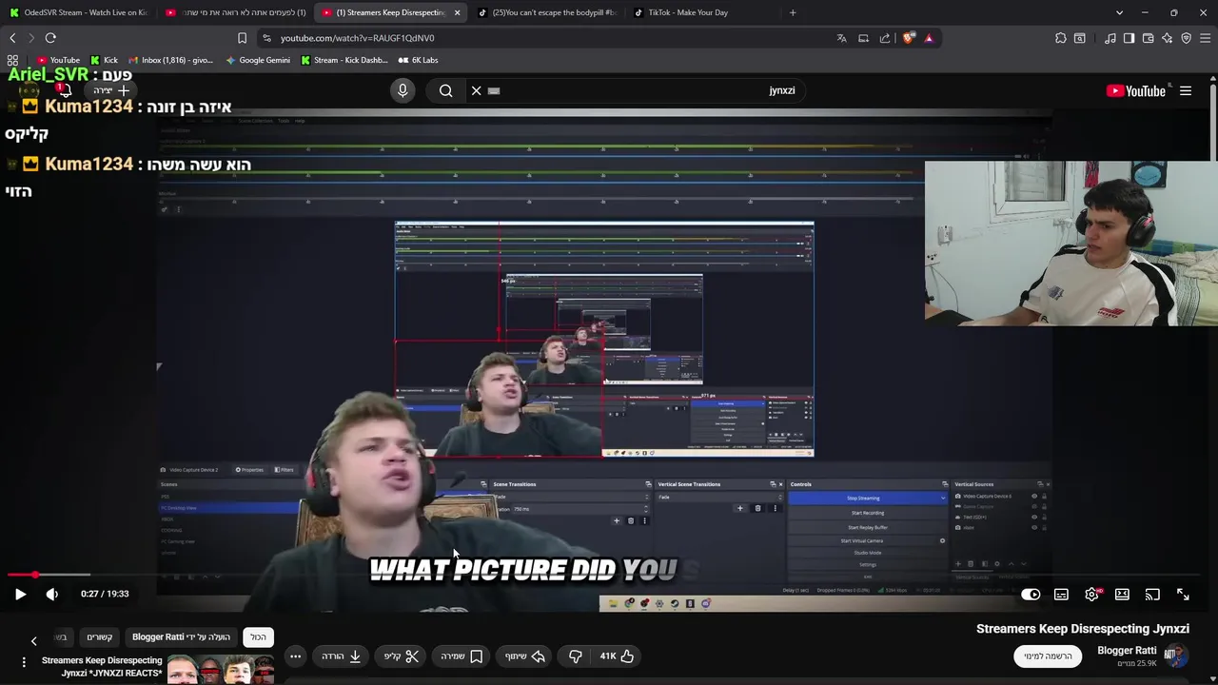Open options for the suggested Jynxzi video
1218x685 pixels.
pyautogui.click(x=24, y=662)
